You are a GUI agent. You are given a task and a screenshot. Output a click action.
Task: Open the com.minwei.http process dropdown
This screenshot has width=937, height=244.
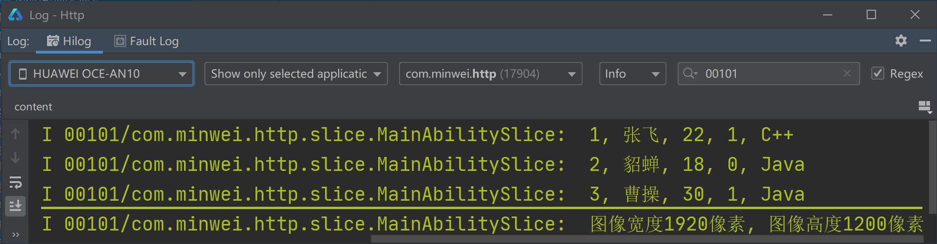point(491,74)
